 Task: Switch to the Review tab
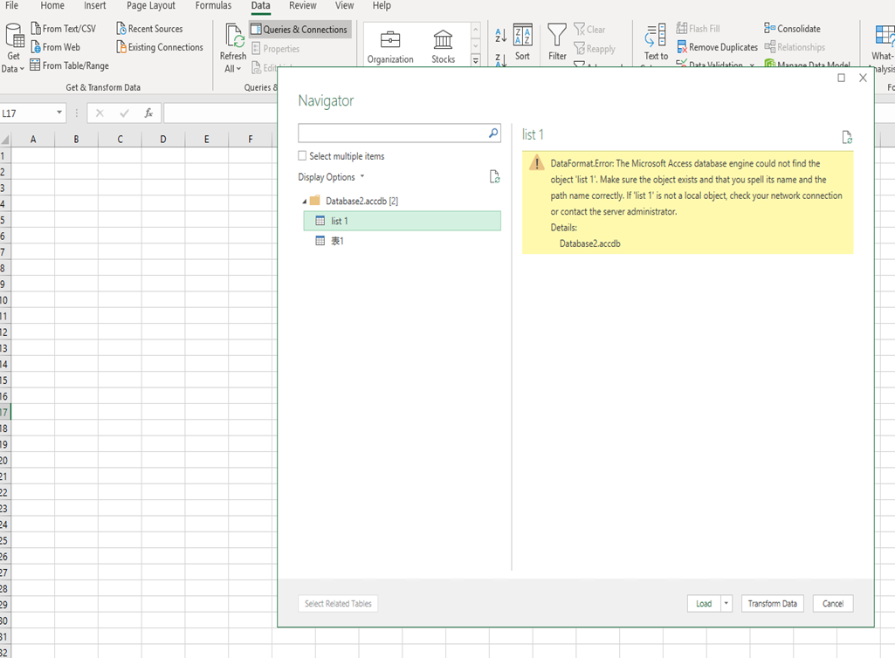tap(302, 6)
